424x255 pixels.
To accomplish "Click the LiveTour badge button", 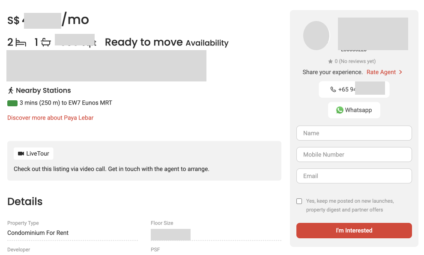I will pos(33,153).
